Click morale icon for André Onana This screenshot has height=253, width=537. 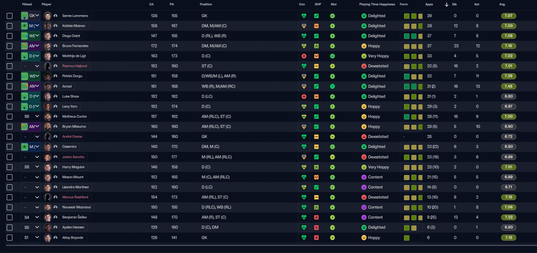click(x=332, y=137)
